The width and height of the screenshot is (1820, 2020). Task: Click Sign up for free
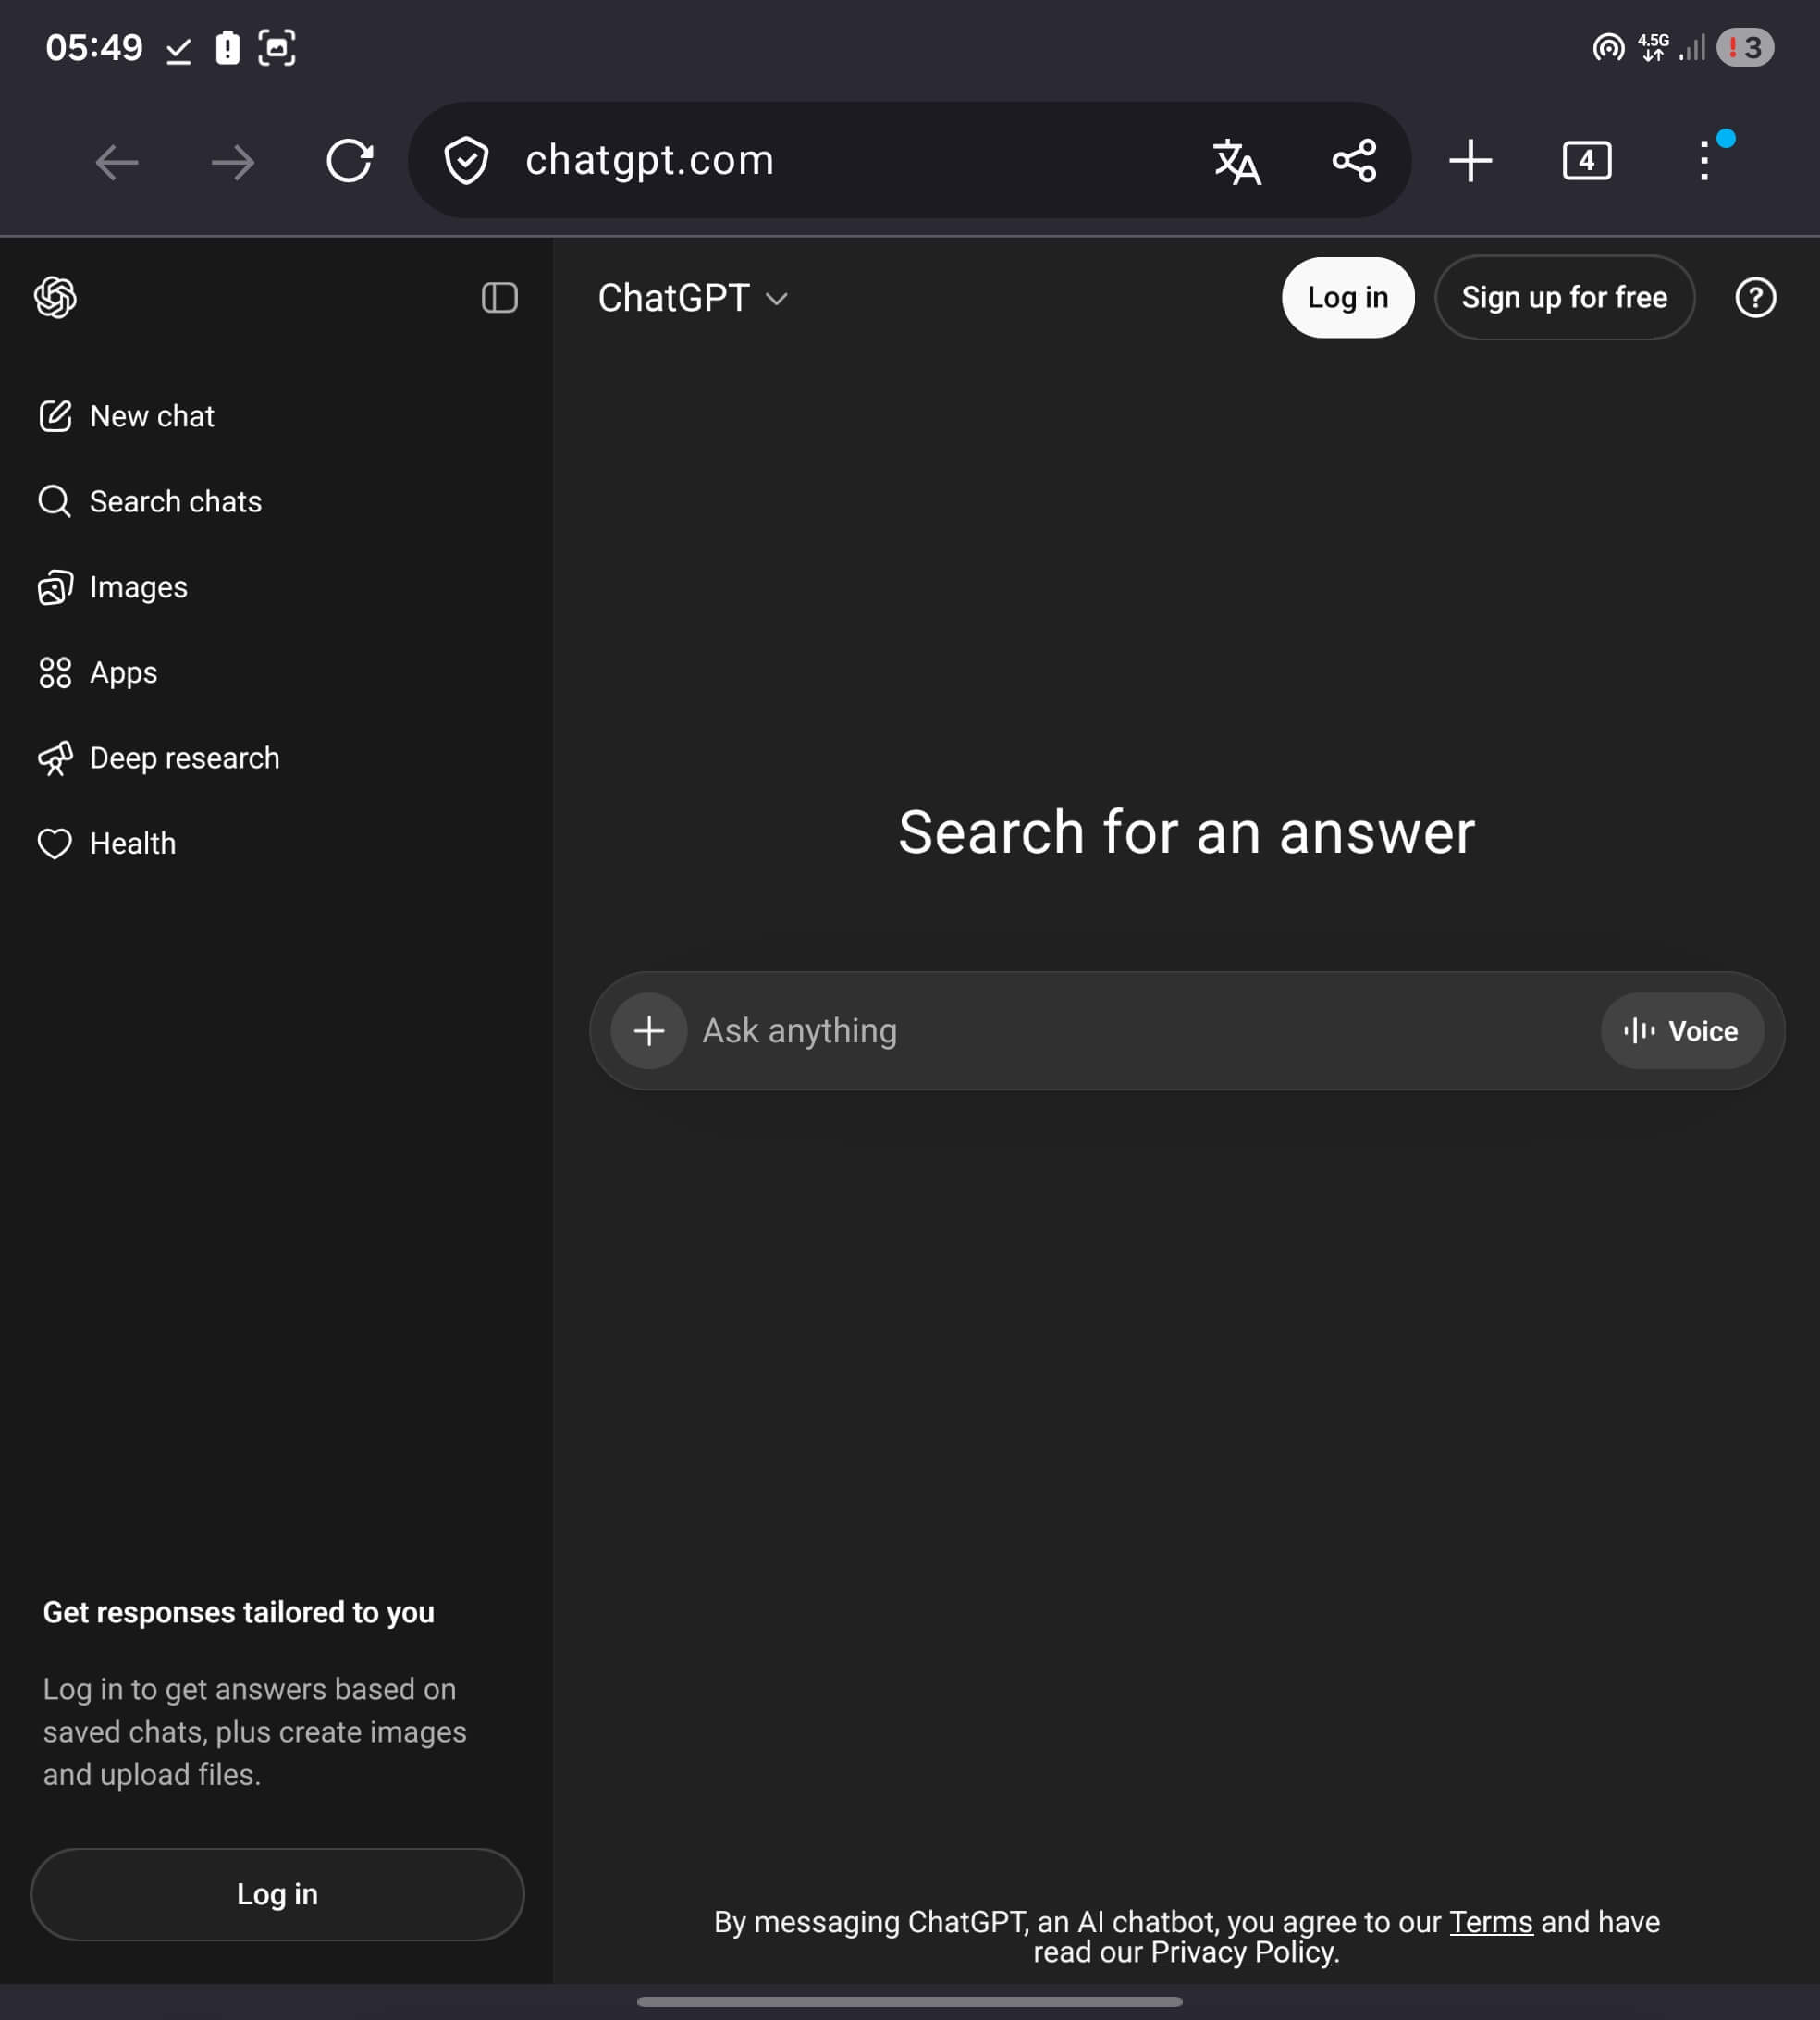point(1564,297)
